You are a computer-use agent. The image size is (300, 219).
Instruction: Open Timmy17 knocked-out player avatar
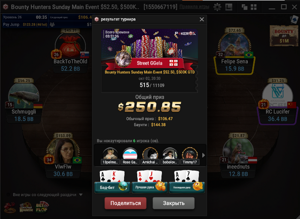coord(189,155)
